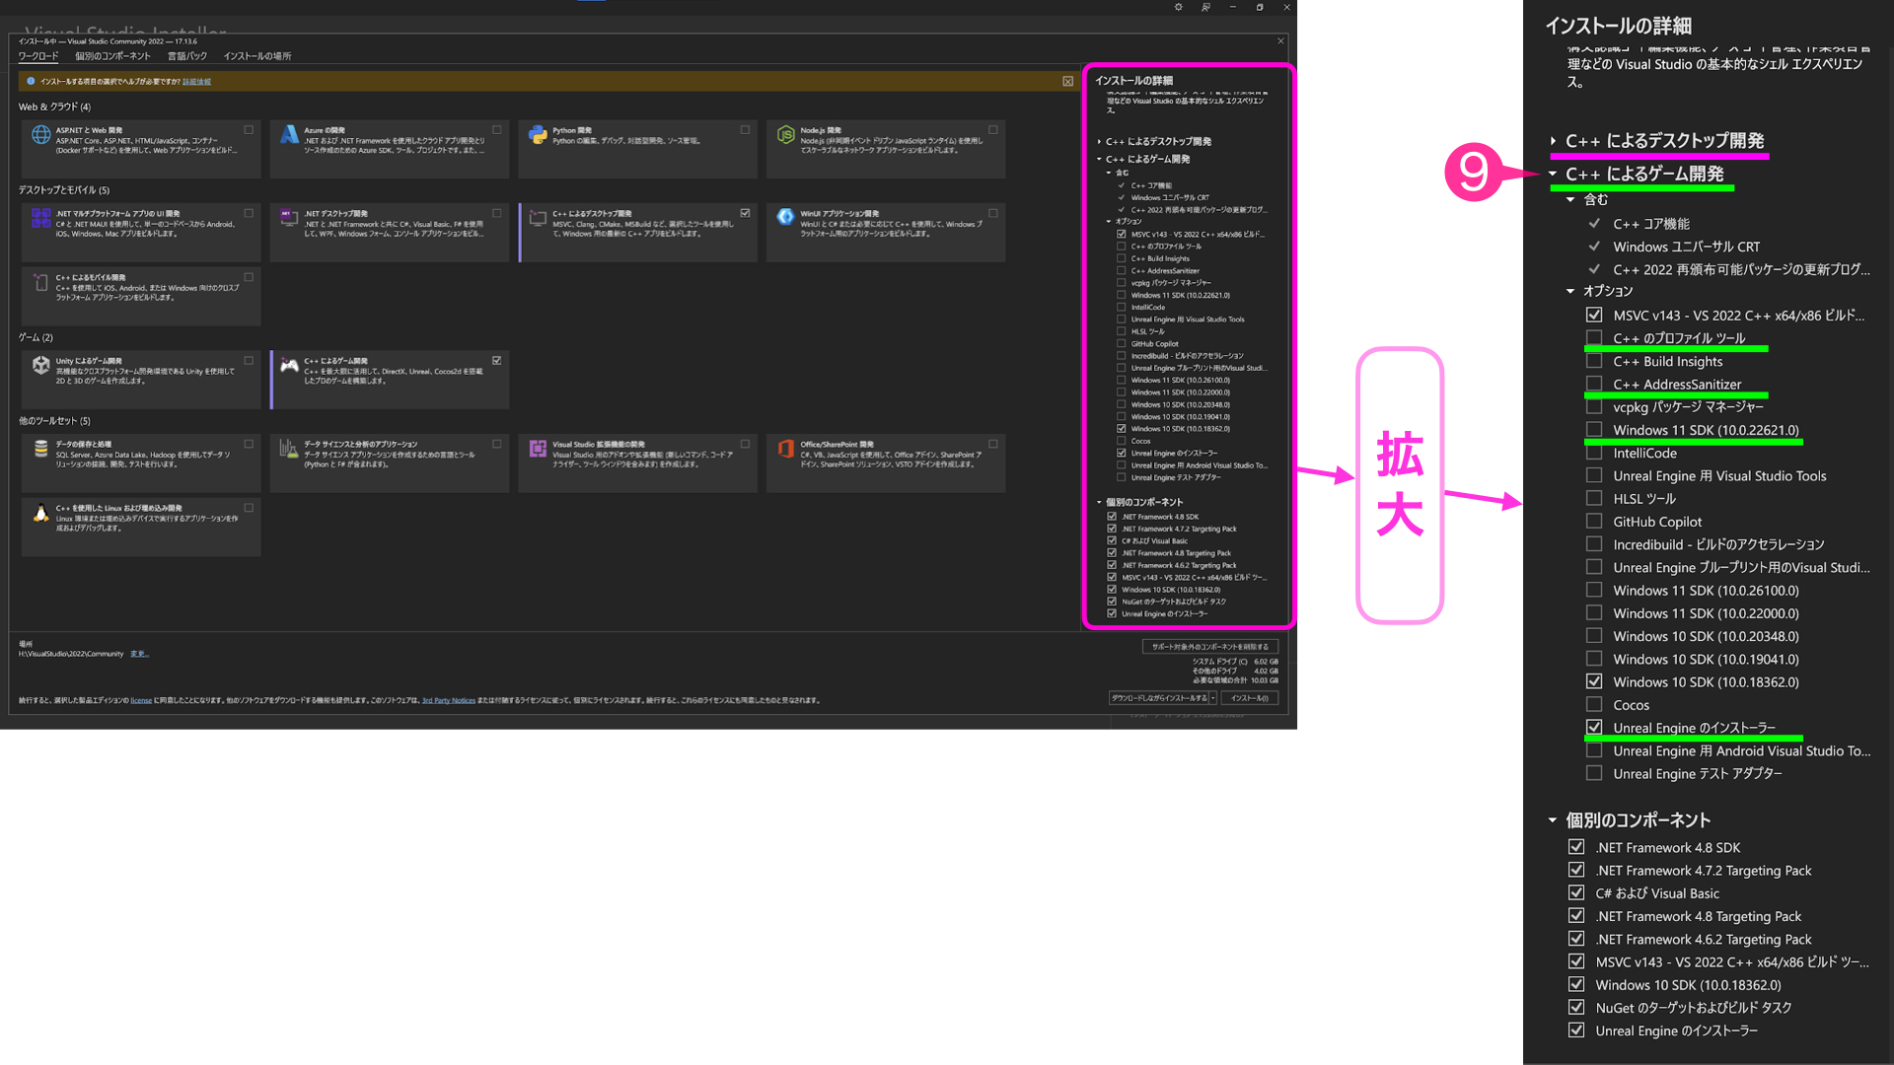This screenshot has width=1894, height=1065.
Task: Expand C++ によるデスクトップ開発 in the enlarged details view
Action: [x=1554, y=141]
